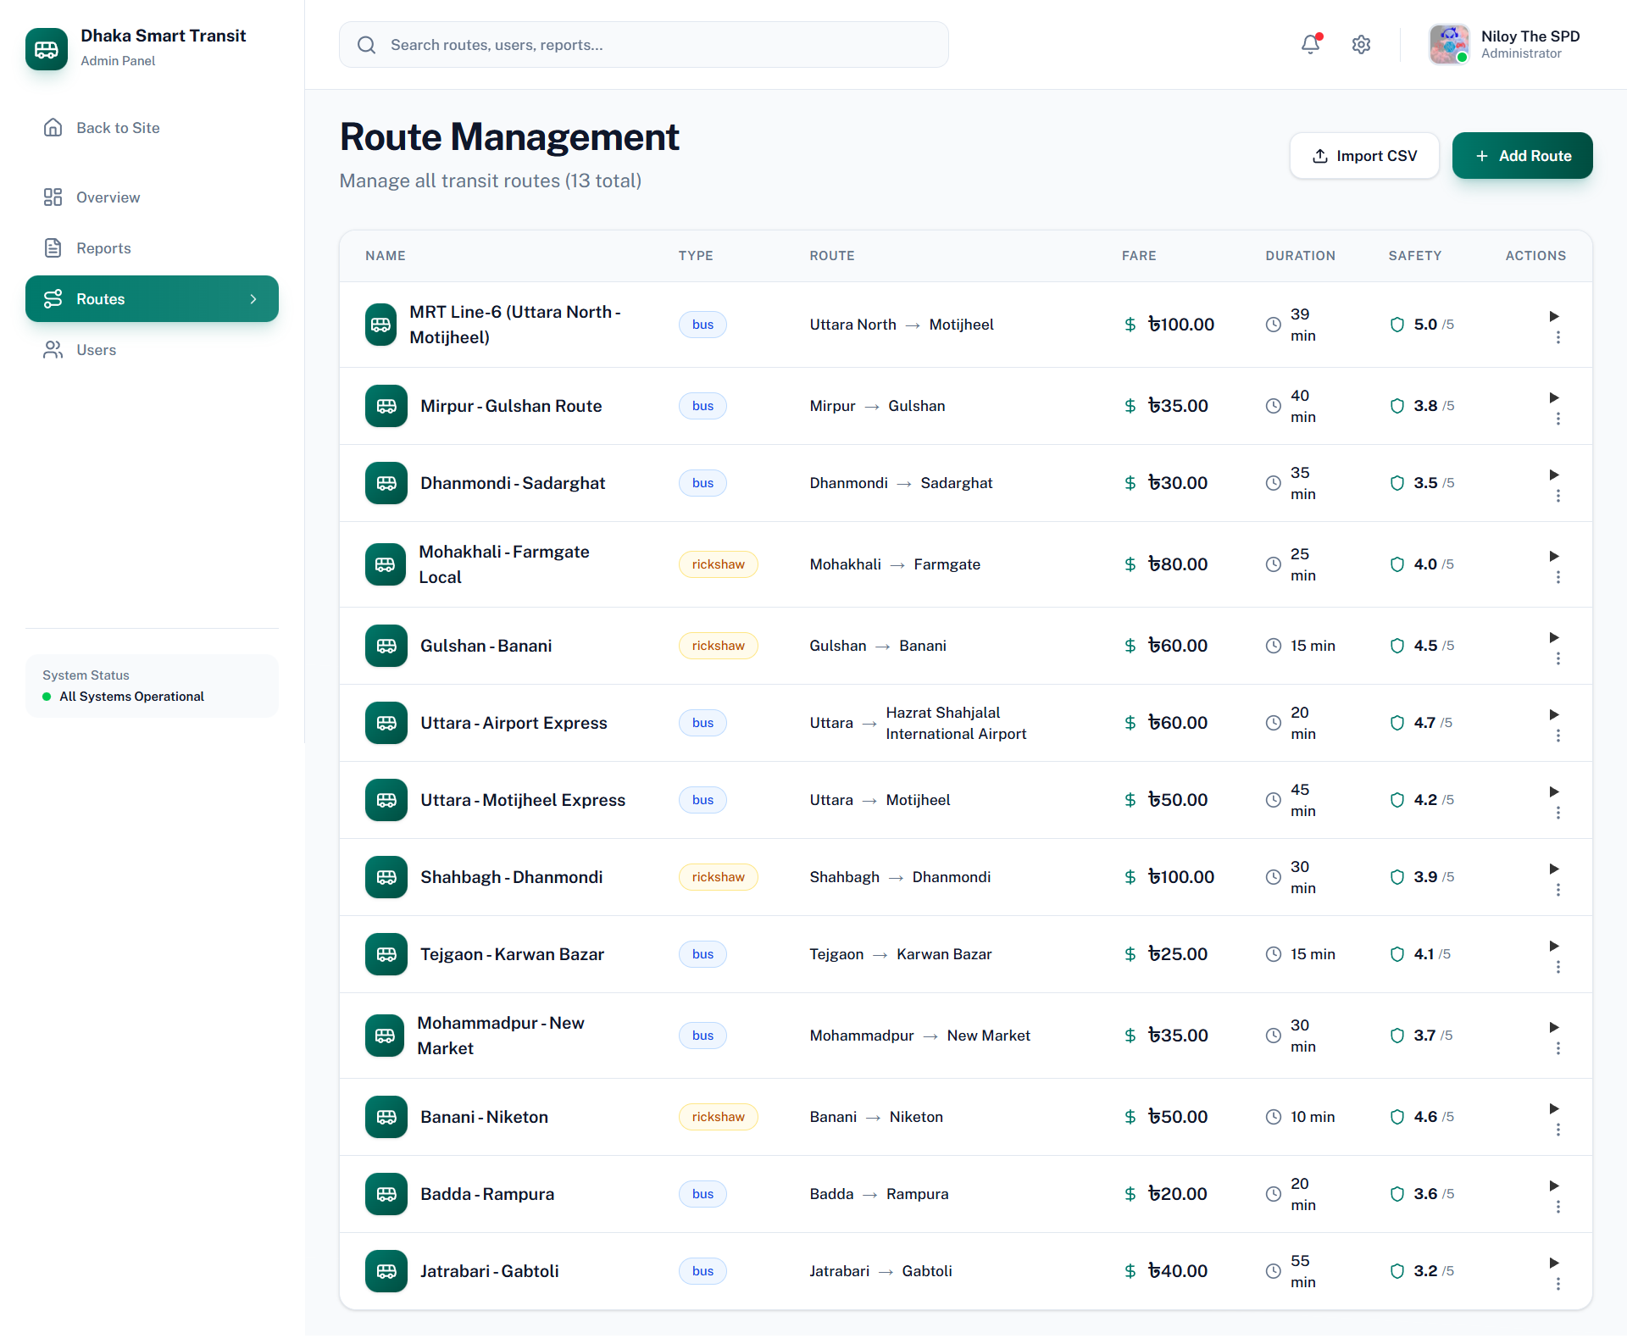Screen dimensions: 1627x1344
Task: Open the three-dot menu for Dhanmondi - Sadarghat
Action: pos(1558,496)
